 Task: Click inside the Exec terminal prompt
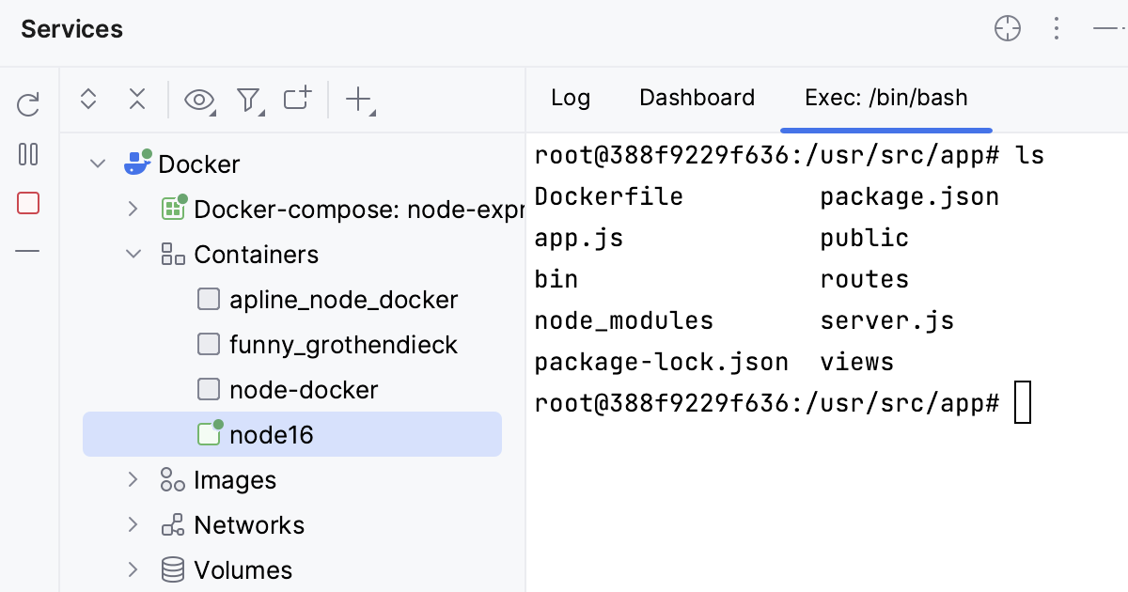pyautogui.click(x=1023, y=402)
